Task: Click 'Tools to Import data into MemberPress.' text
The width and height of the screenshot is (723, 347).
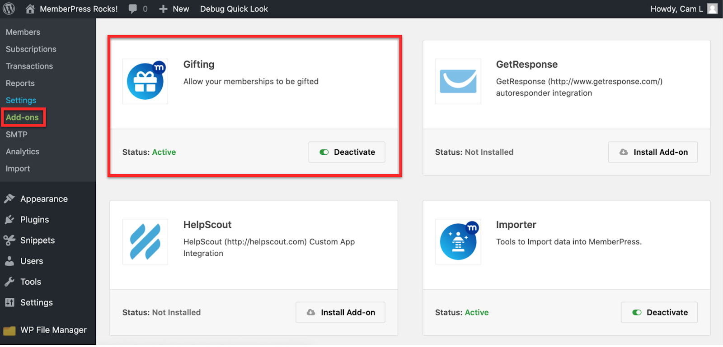Action: pyautogui.click(x=569, y=242)
